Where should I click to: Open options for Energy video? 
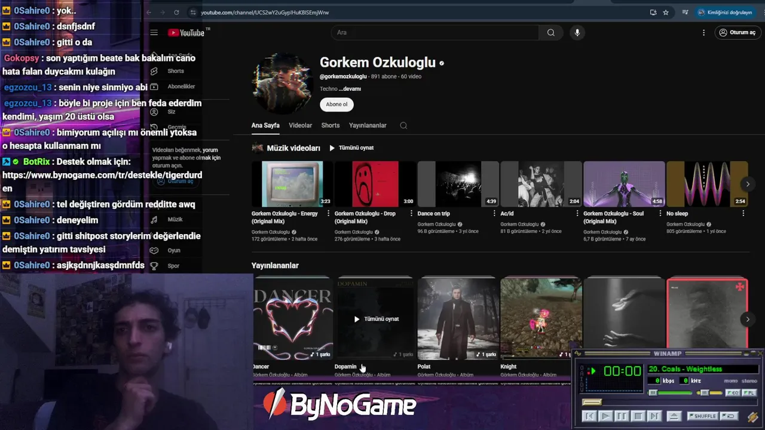pyautogui.click(x=328, y=213)
